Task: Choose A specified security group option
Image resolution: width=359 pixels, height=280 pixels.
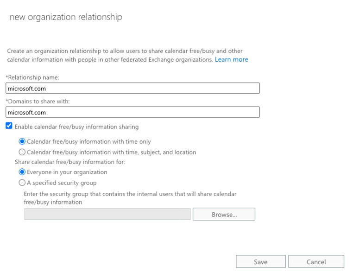Action: [22, 183]
